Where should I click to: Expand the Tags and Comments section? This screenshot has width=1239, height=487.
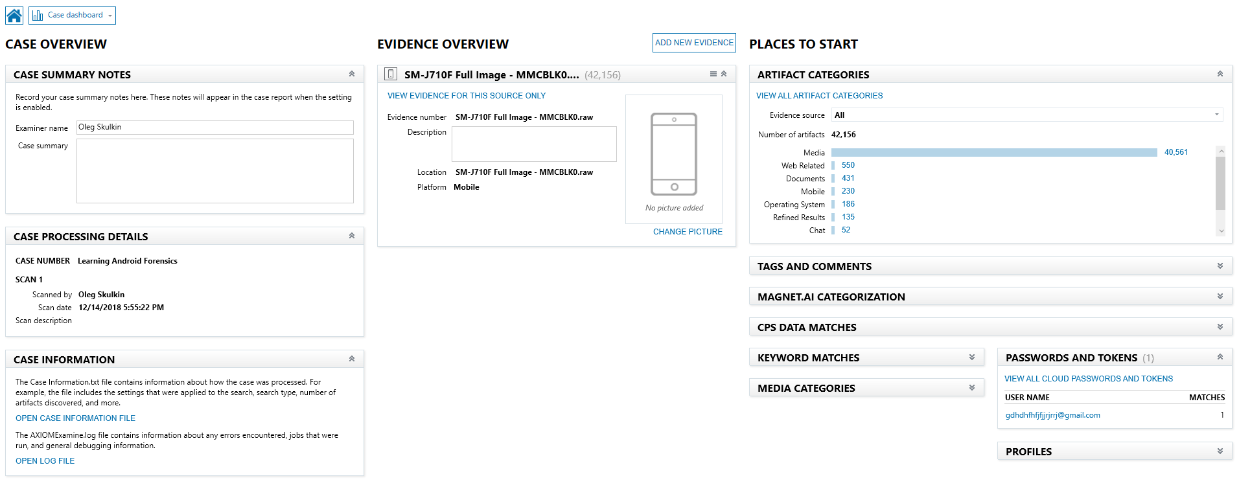pos(1220,266)
